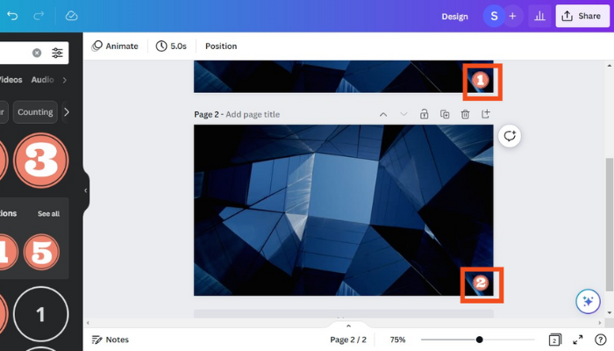Select the Counting suggestion chip
The height and width of the screenshot is (351, 614).
coord(35,112)
